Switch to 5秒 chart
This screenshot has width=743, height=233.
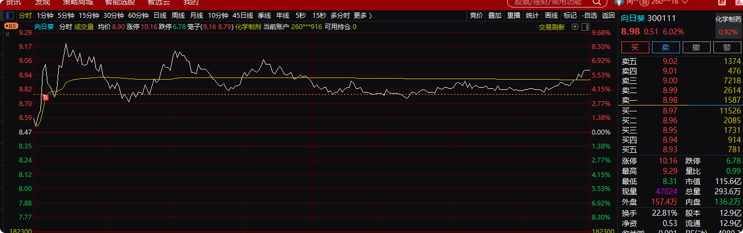pyautogui.click(x=300, y=16)
